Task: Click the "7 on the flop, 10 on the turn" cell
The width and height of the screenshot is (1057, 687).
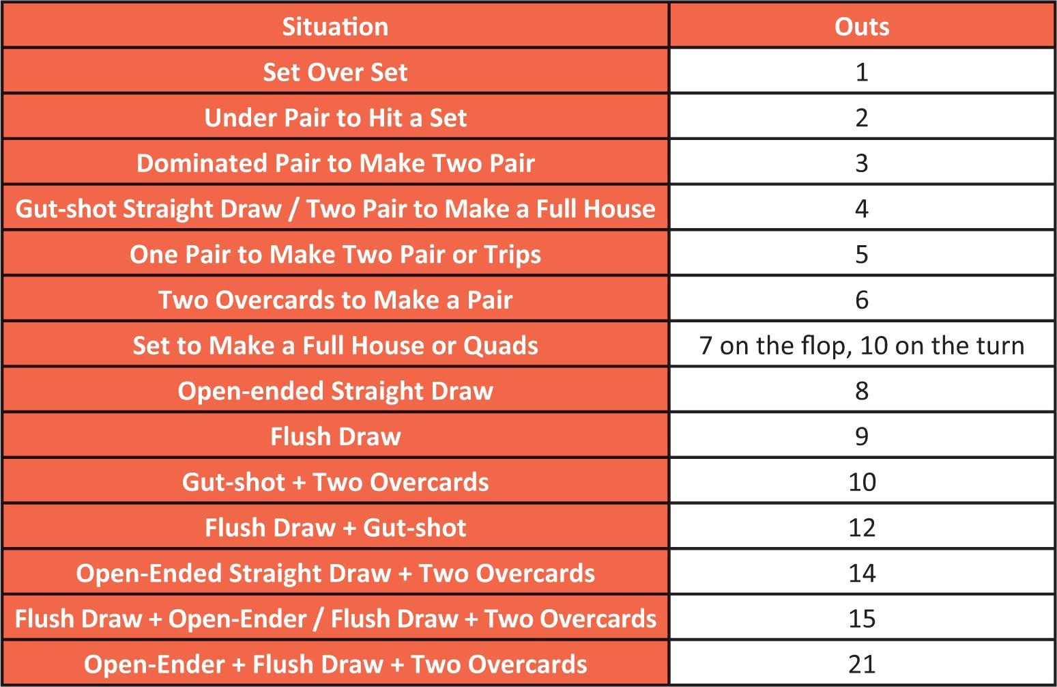Action: coord(861,346)
